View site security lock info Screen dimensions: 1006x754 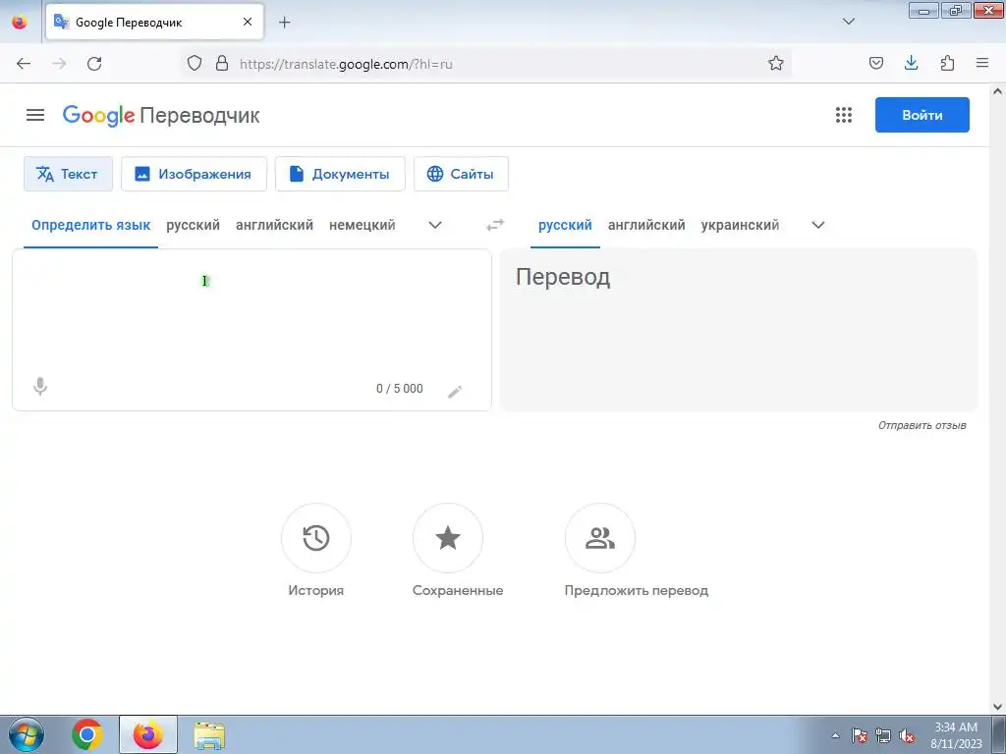click(222, 63)
